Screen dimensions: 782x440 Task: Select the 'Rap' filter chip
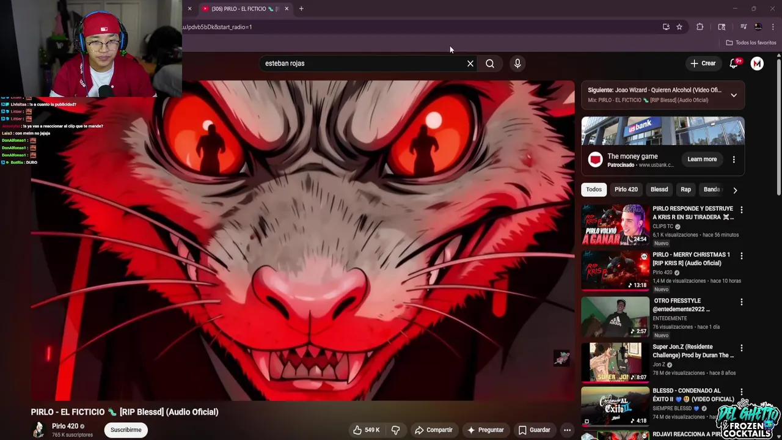pyautogui.click(x=686, y=189)
